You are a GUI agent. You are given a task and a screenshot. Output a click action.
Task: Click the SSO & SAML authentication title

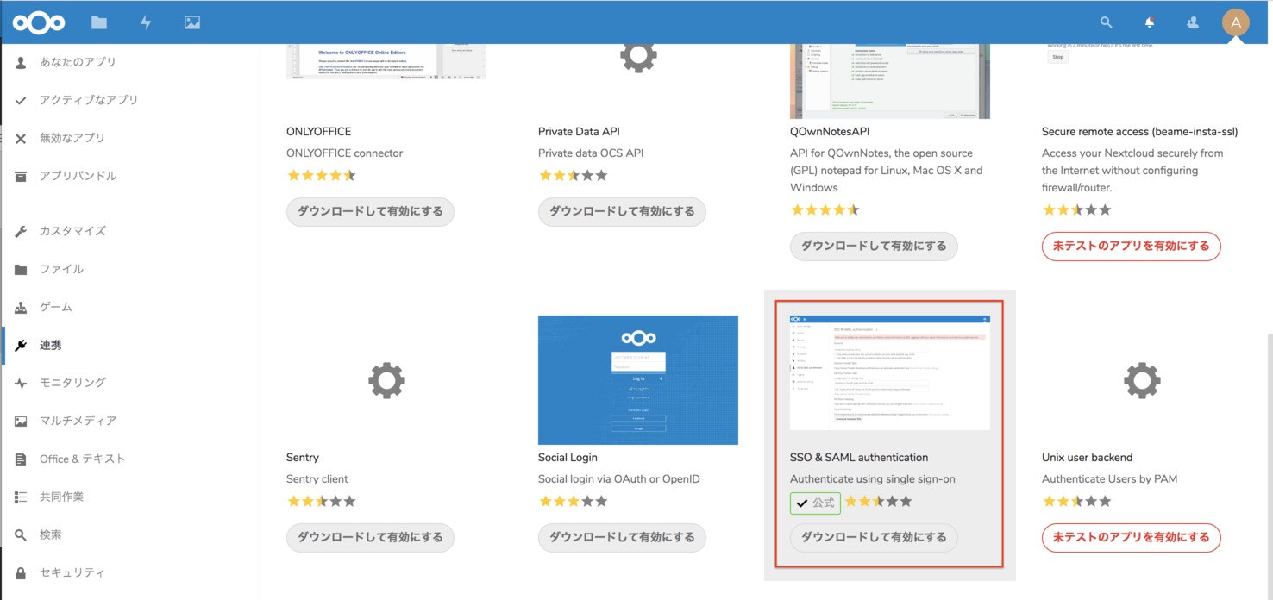coord(859,458)
